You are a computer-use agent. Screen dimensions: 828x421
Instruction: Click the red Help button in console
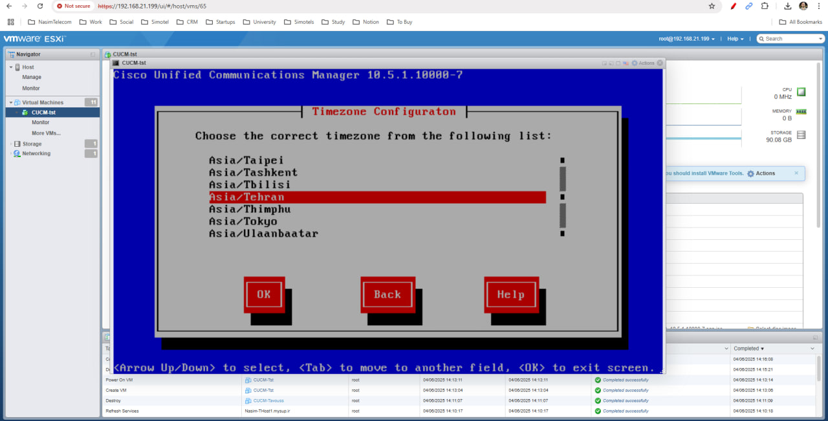coord(511,294)
